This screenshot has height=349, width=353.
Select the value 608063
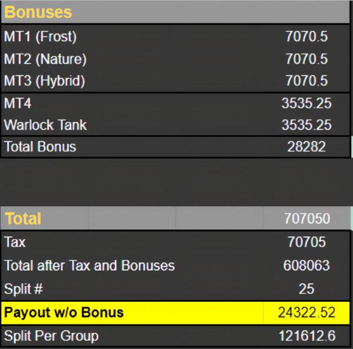[306, 265]
